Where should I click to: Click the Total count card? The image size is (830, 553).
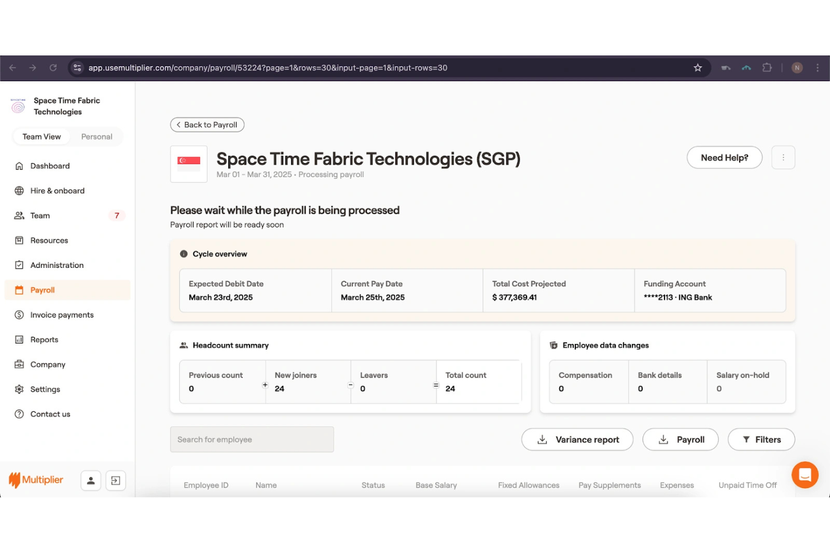[479, 382]
